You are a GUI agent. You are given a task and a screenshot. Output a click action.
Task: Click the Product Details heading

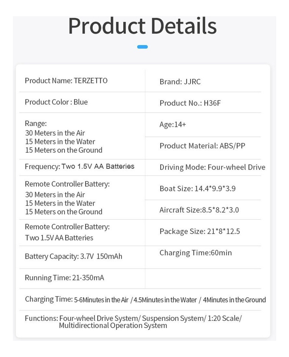coord(142,26)
